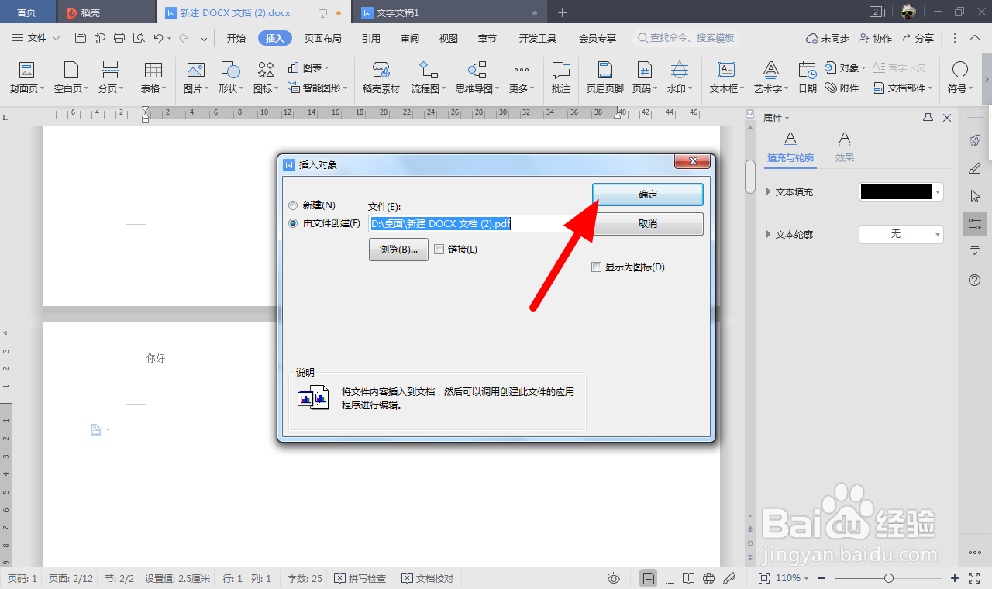
Task: Select the 由文件创建 radio button
Action: 293,223
